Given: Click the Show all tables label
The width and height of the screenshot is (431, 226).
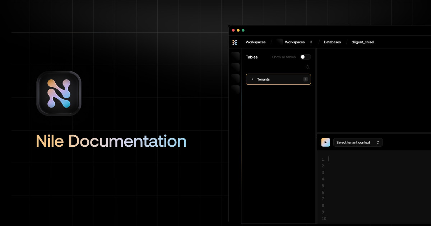Looking at the screenshot, I should click(284, 57).
